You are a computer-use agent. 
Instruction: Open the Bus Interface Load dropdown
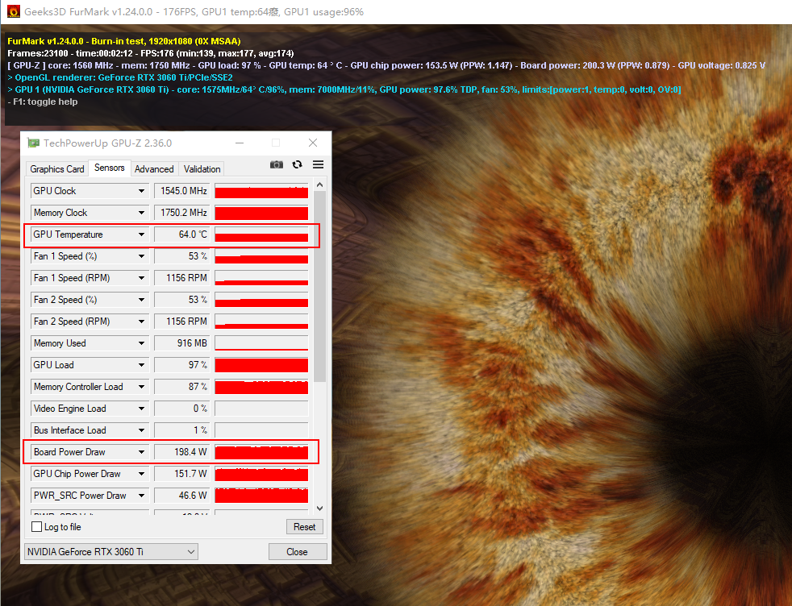point(141,430)
